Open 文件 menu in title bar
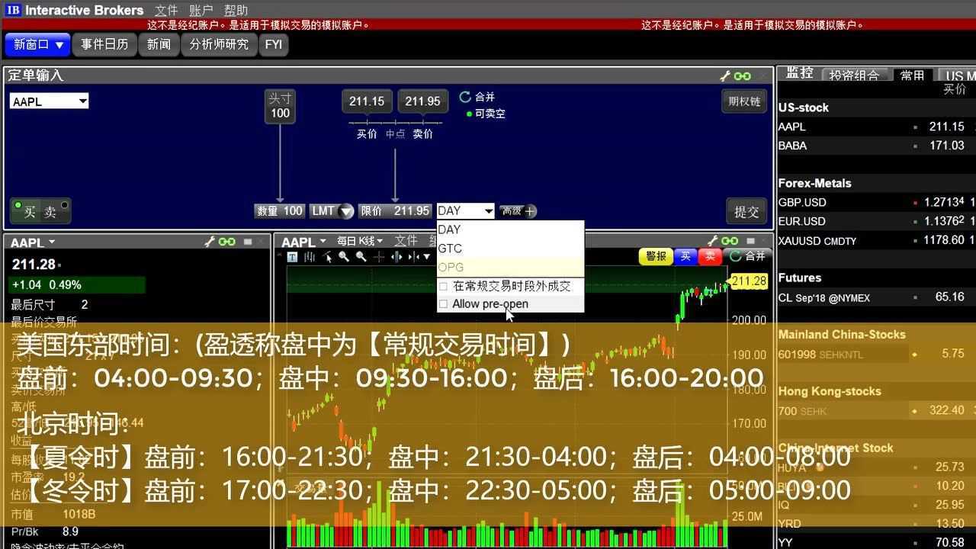The width and height of the screenshot is (976, 549). [166, 11]
